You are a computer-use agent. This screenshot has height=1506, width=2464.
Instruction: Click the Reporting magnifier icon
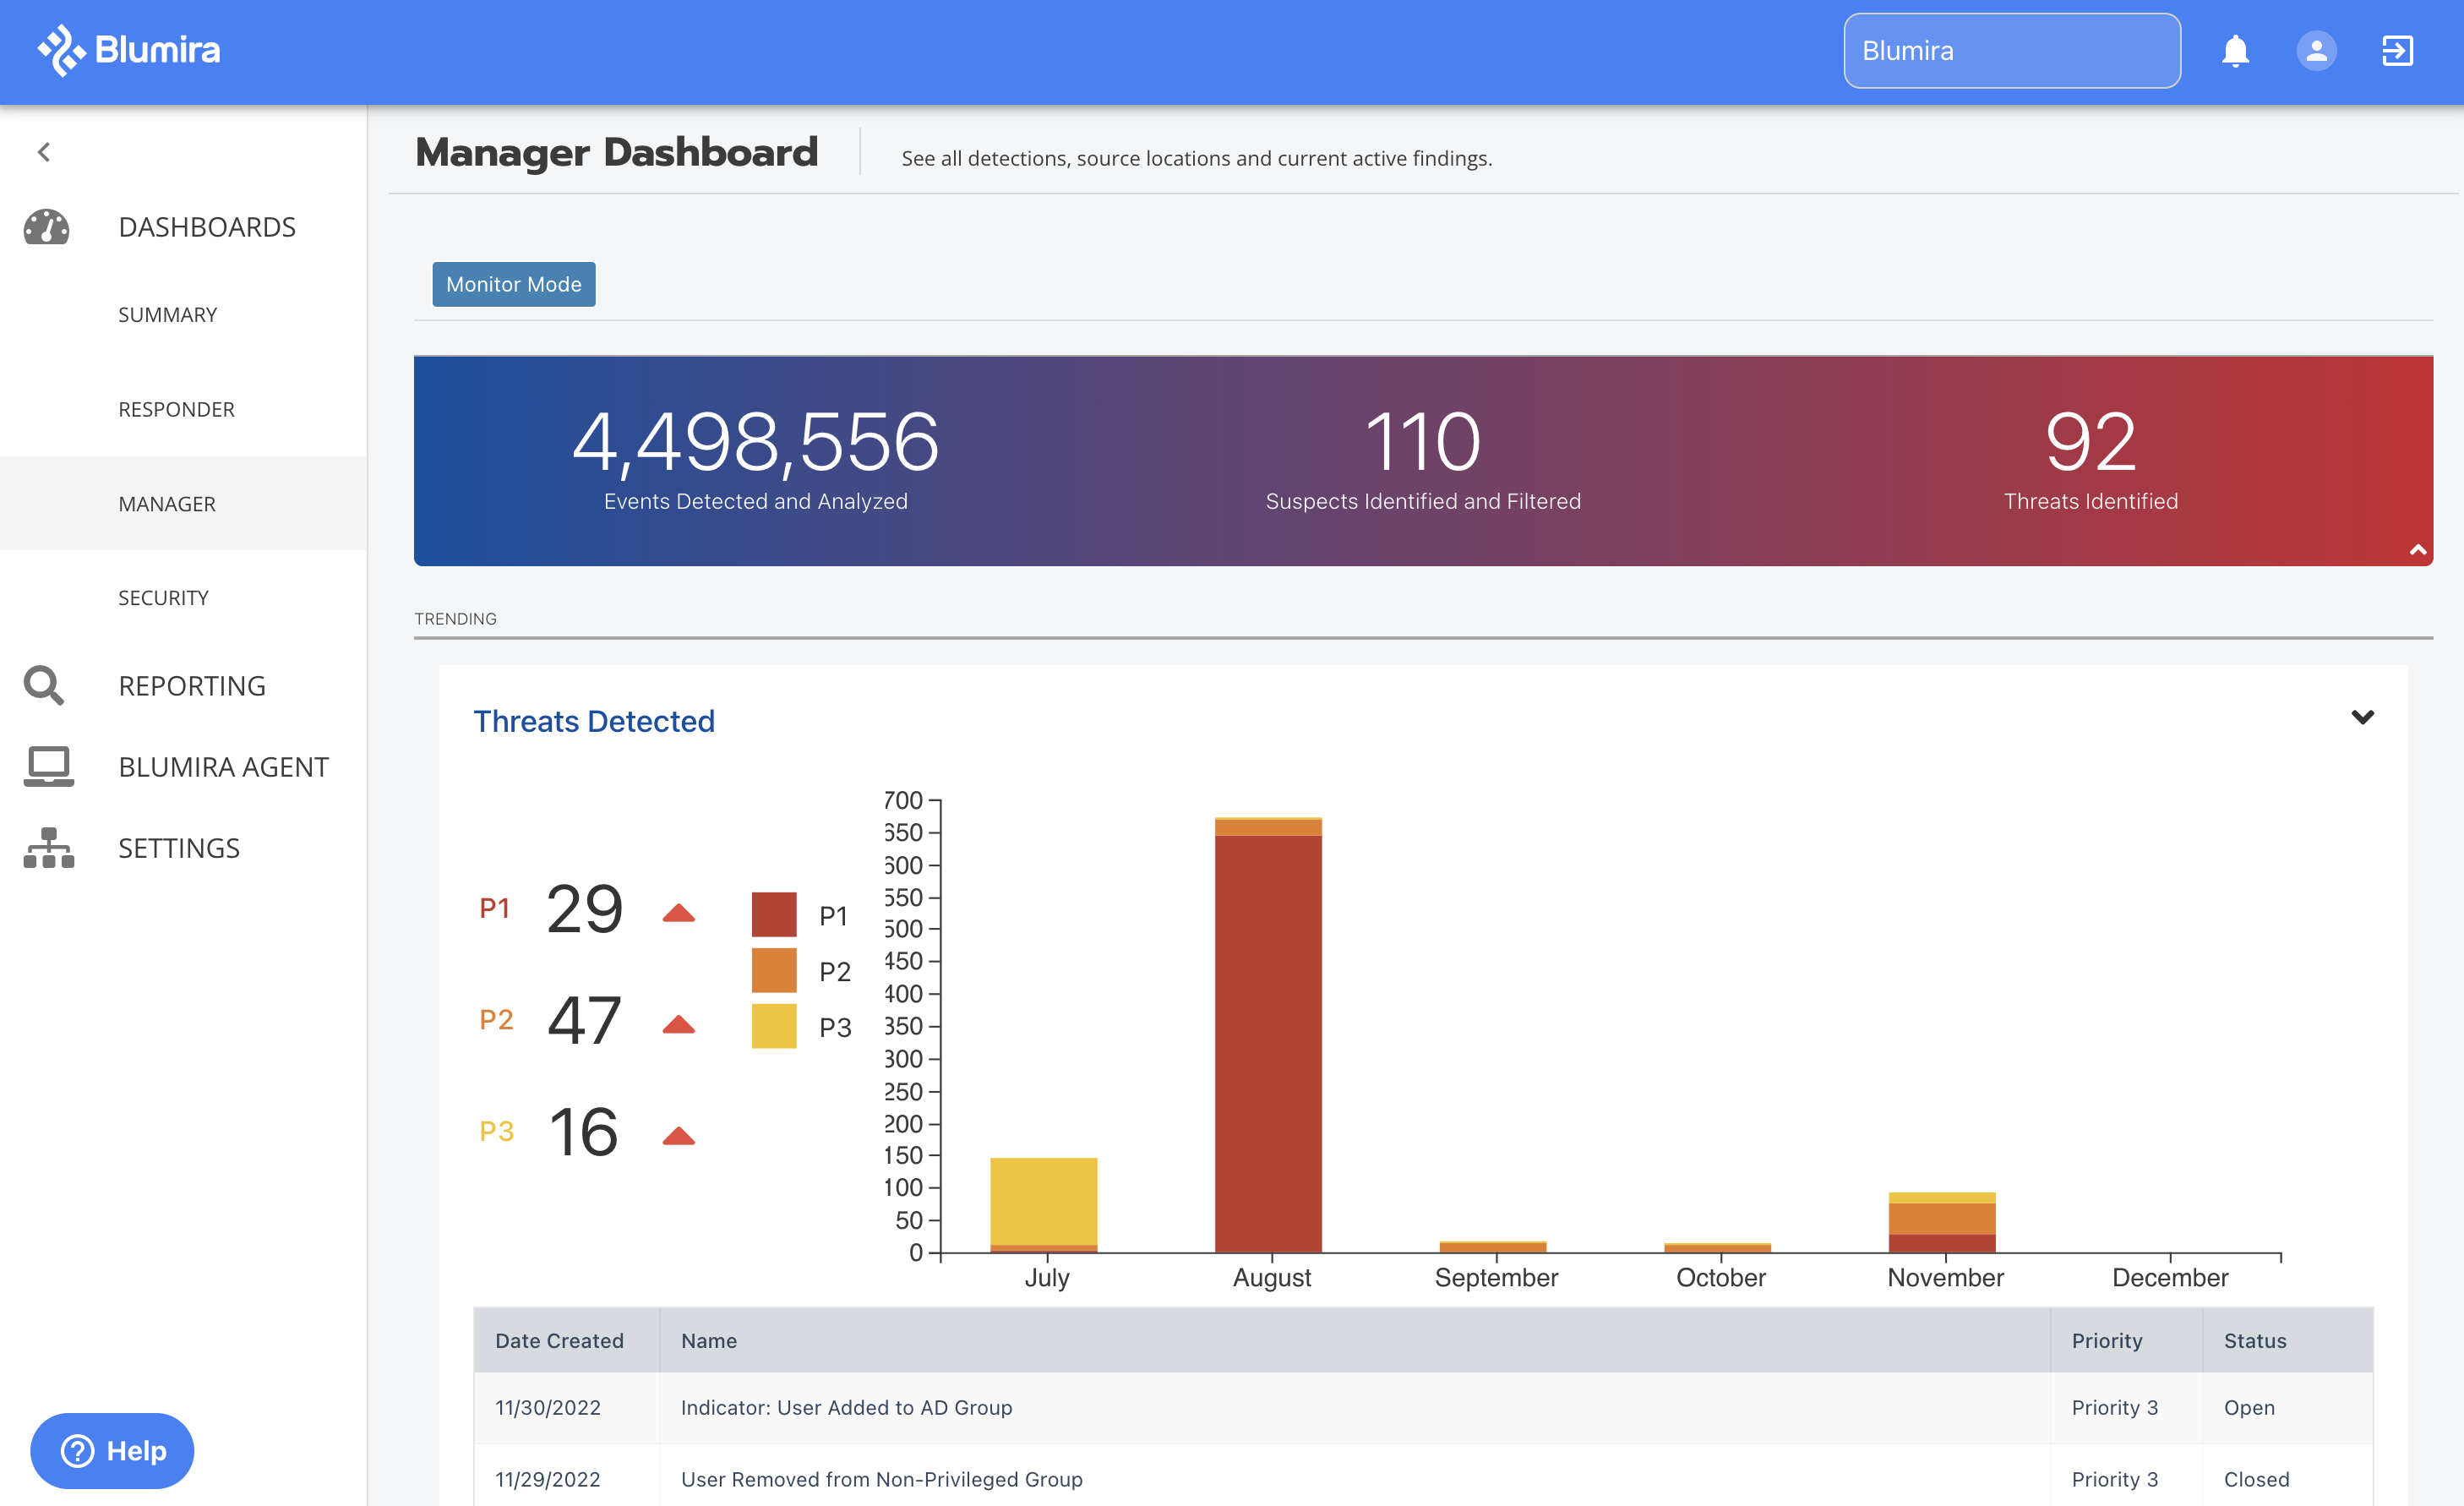point(44,686)
